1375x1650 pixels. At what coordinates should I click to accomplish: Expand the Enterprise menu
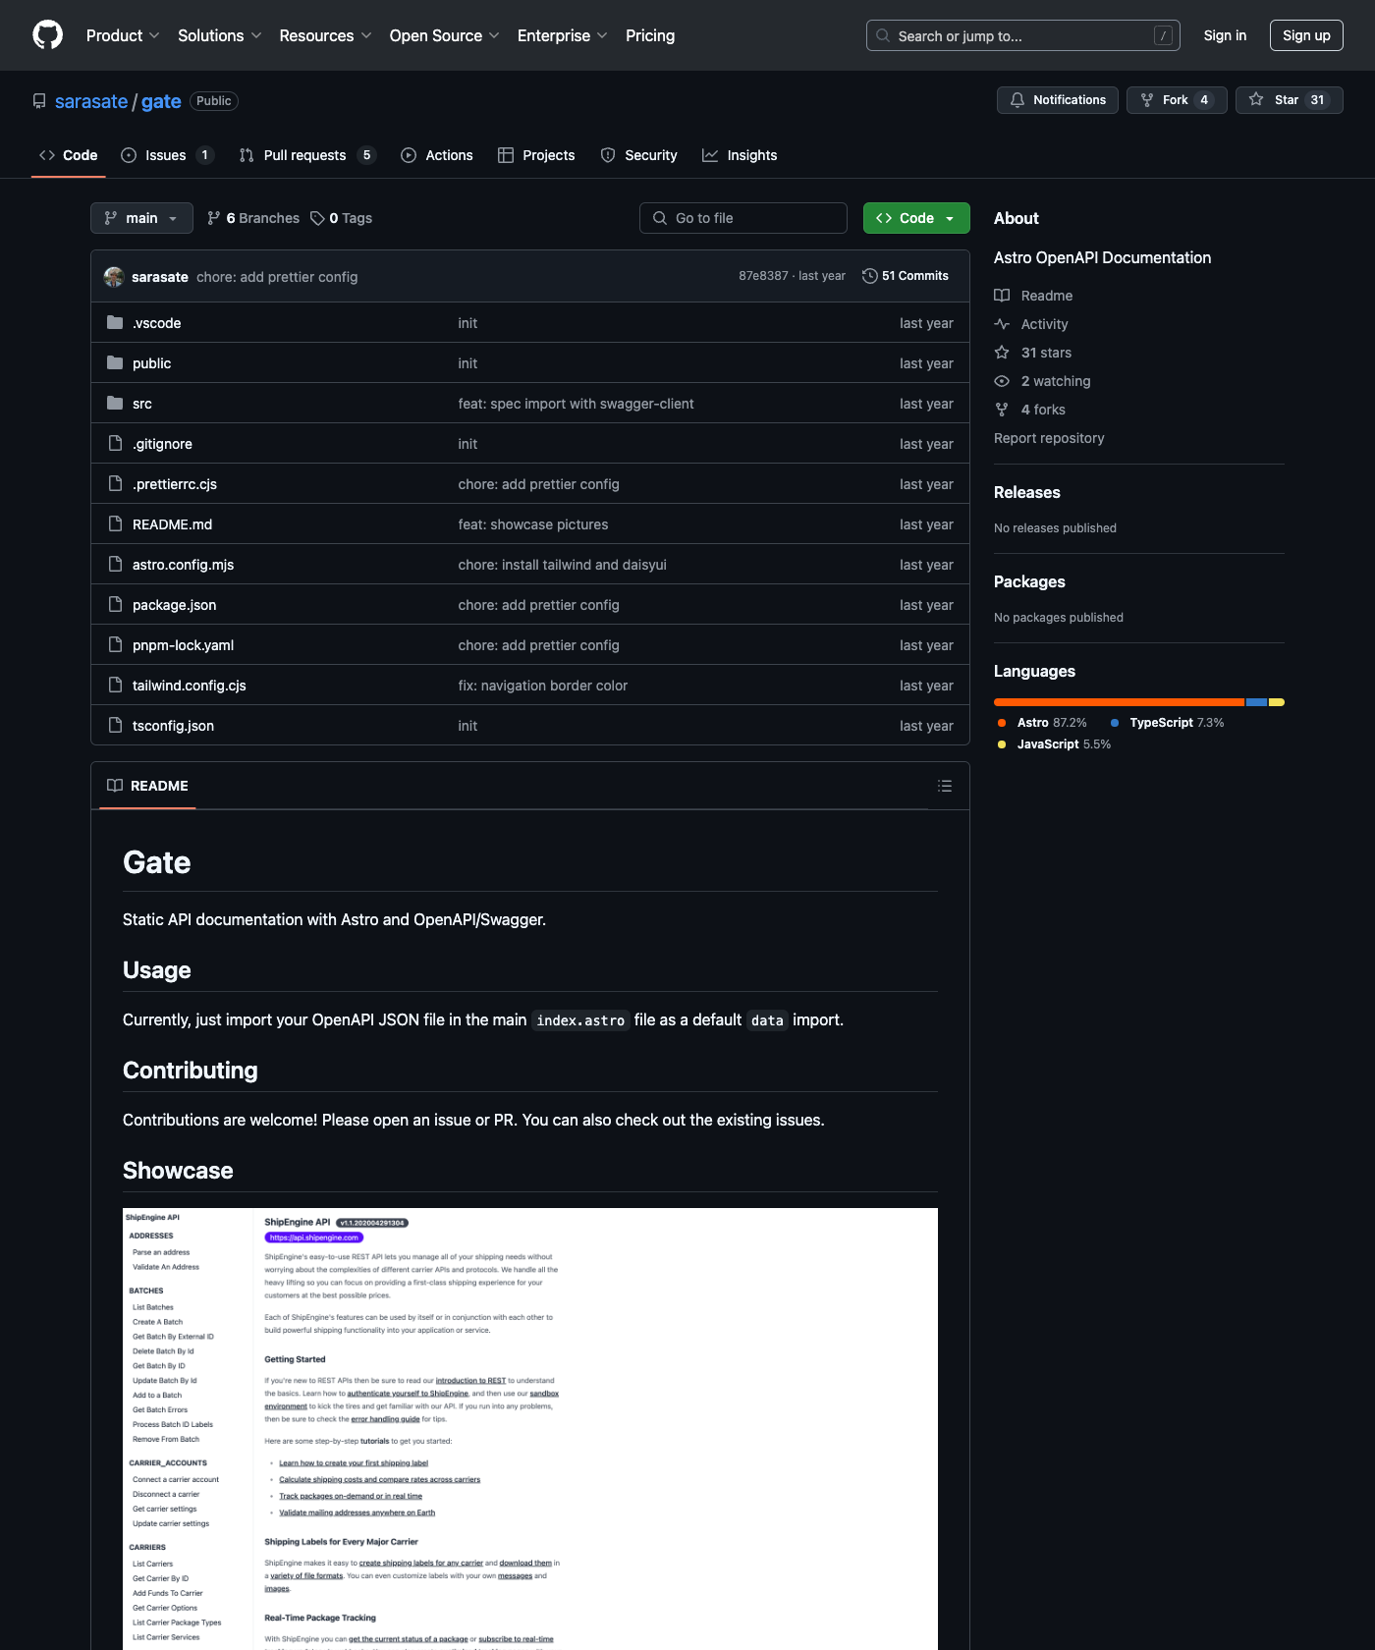(x=562, y=35)
